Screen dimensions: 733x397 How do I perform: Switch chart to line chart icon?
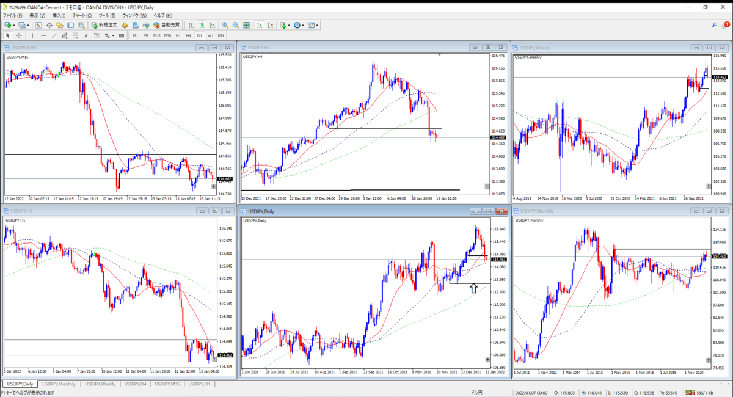(212, 25)
